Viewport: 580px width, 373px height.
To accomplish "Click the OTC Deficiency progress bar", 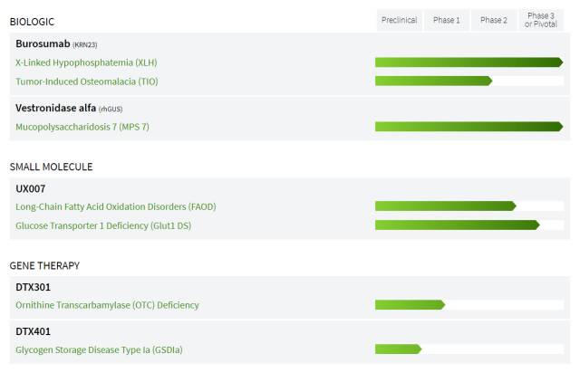I will pyautogui.click(x=410, y=304).
